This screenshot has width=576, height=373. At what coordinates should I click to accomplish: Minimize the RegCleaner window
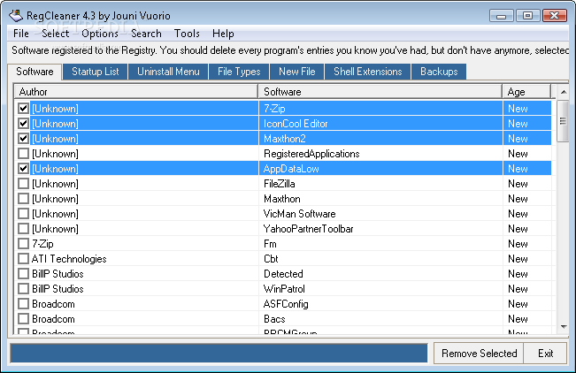click(x=502, y=16)
